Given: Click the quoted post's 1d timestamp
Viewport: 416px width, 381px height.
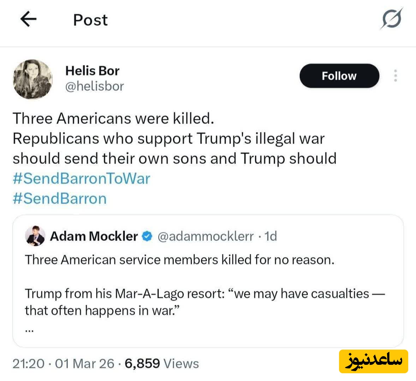Looking at the screenshot, I should [271, 236].
